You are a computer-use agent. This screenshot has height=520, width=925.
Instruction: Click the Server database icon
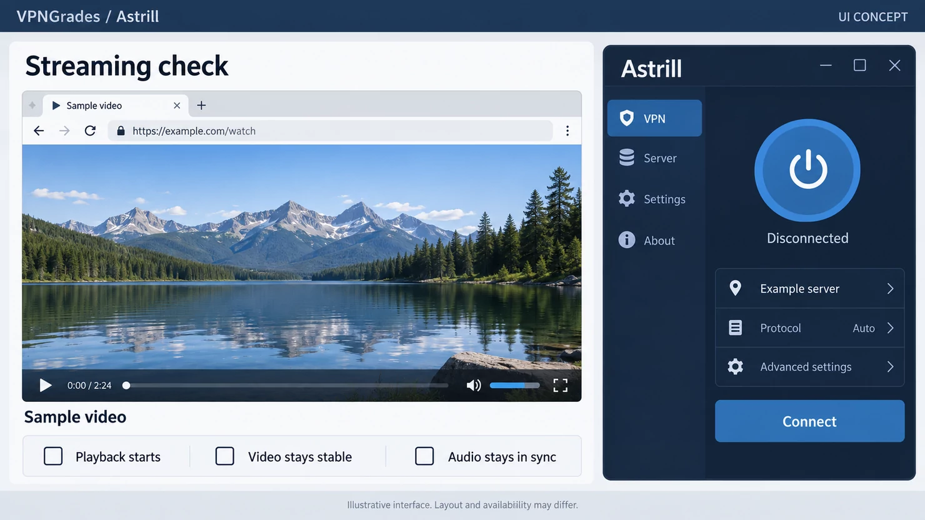click(627, 157)
